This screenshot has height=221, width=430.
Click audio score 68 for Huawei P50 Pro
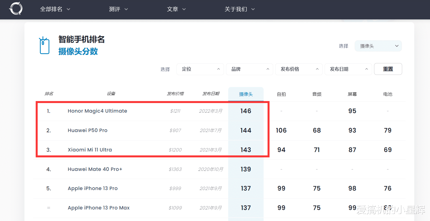317,130
